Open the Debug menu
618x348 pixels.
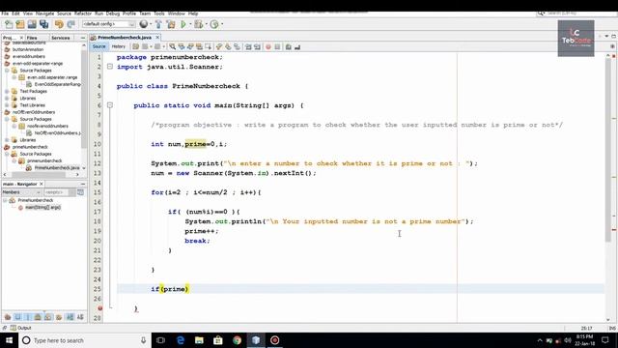(x=113, y=14)
